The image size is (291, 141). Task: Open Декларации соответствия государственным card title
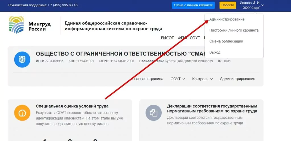click(x=212, y=109)
